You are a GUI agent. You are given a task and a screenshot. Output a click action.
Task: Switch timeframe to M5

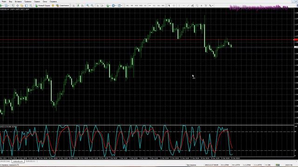(x=132, y=6)
